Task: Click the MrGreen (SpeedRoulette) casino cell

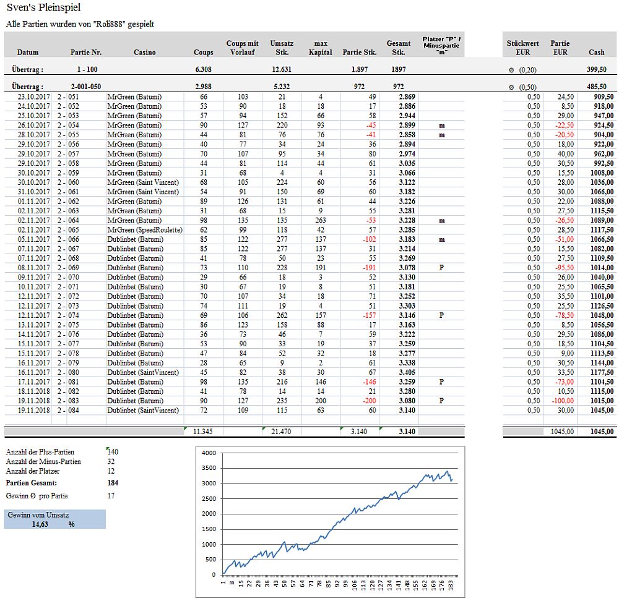Action: [145, 230]
